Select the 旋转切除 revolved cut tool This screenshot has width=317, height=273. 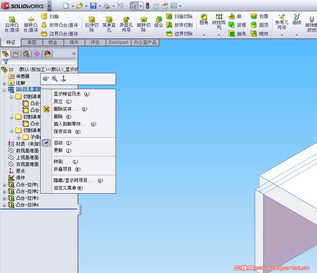[x=143, y=24]
